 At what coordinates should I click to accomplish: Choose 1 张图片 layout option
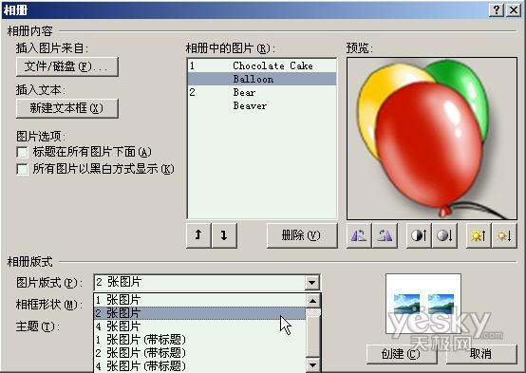(x=199, y=300)
